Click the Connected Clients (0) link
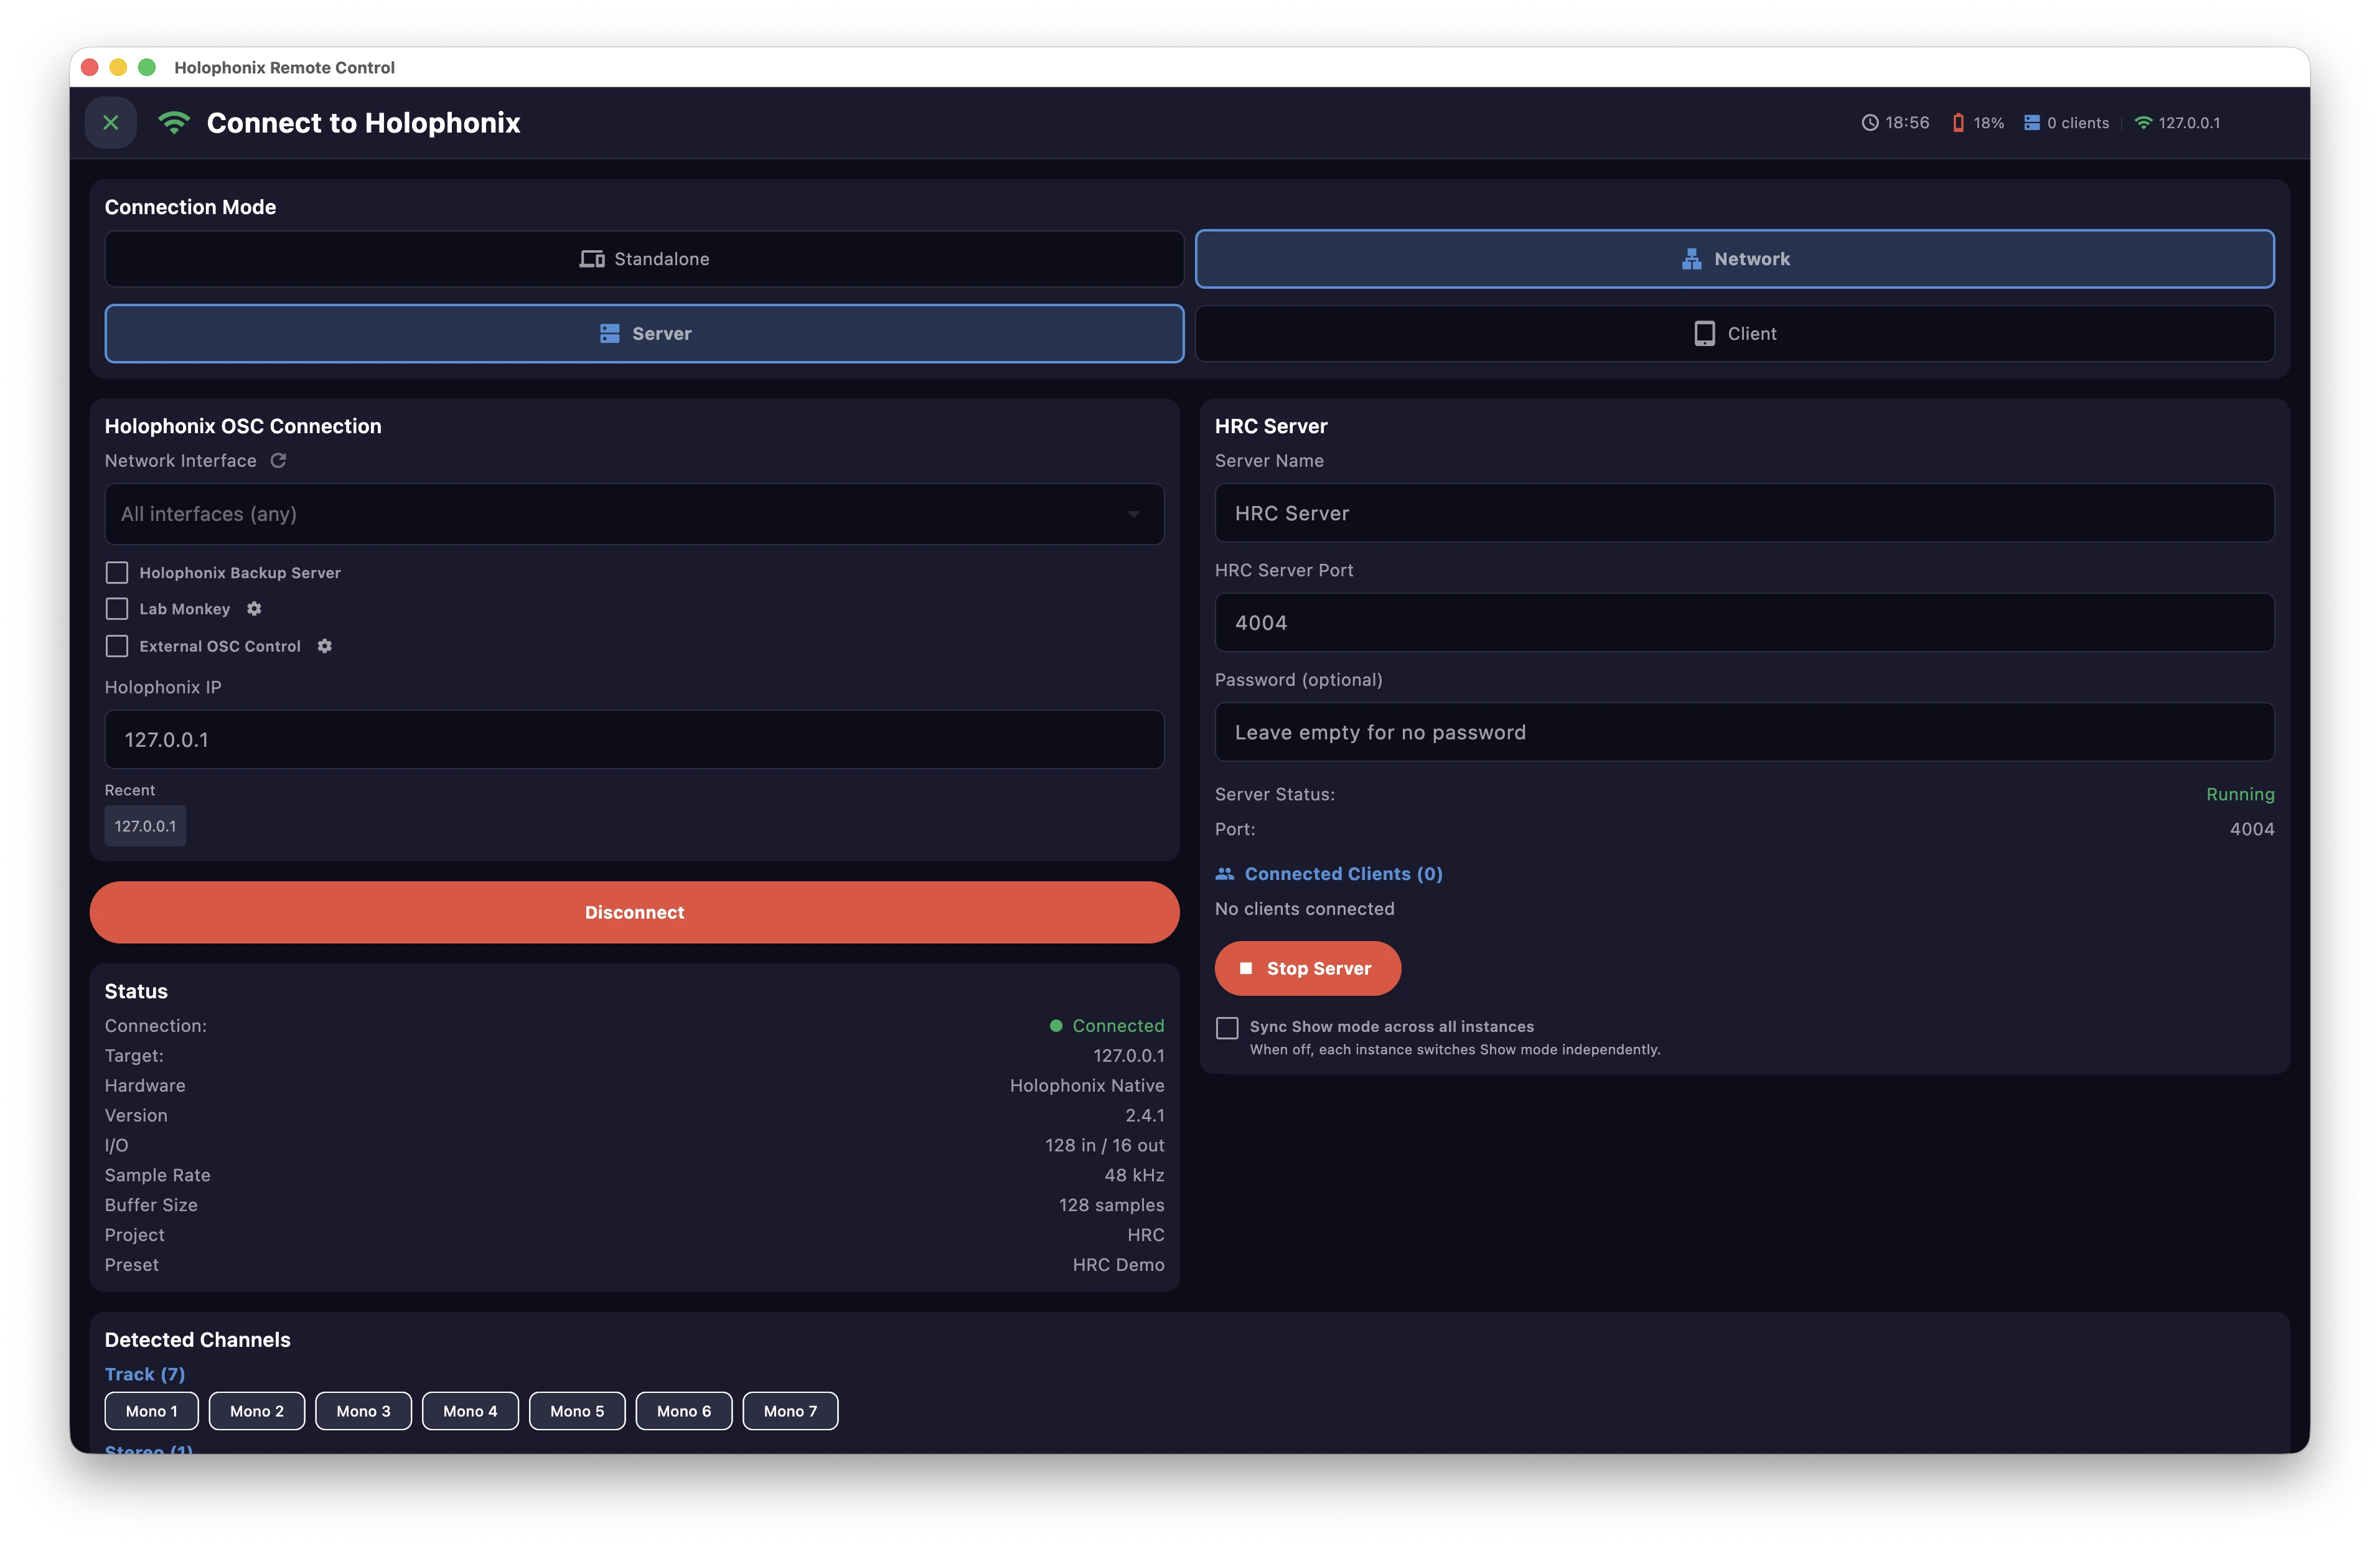Viewport: 2380px width, 1546px height. pos(1343,874)
